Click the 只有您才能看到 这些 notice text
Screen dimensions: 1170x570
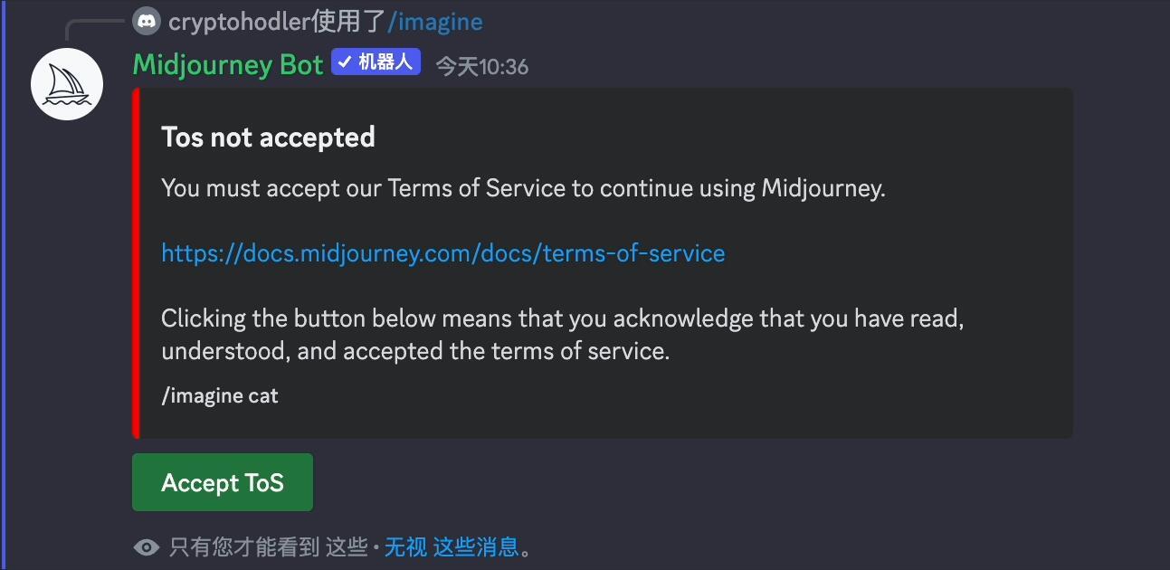coord(269,546)
